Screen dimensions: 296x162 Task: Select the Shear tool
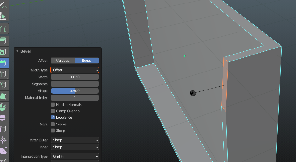click(3, 151)
